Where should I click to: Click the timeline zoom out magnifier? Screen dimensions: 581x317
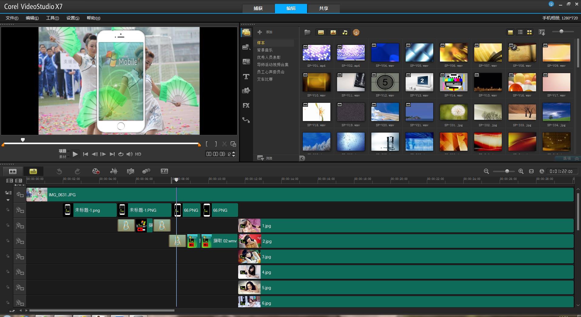486,171
